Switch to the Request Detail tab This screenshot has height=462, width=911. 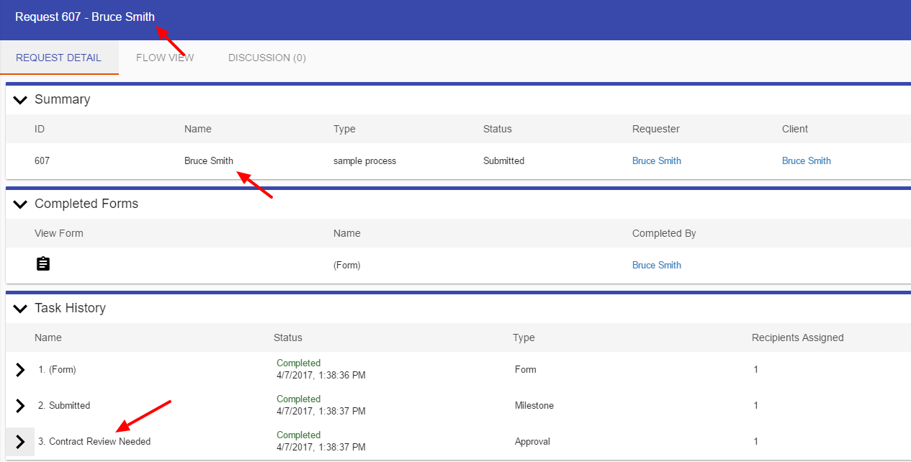click(58, 58)
